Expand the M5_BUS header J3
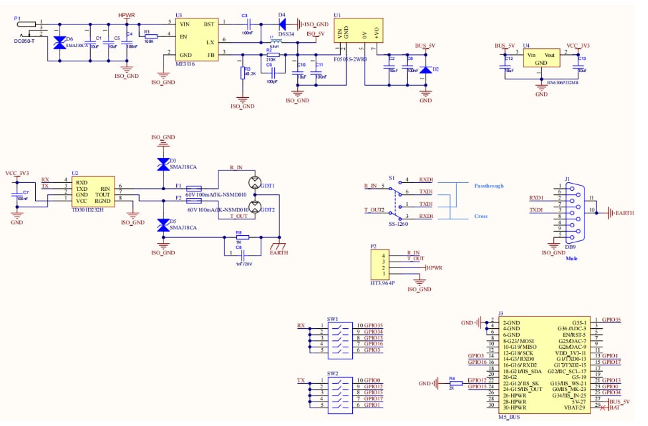The height and width of the screenshot is (426, 648). [543, 363]
